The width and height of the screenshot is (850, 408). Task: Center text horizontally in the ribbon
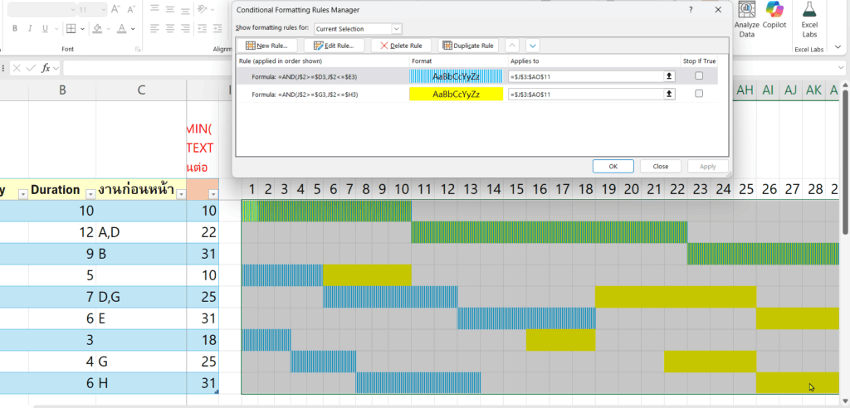click(x=169, y=28)
